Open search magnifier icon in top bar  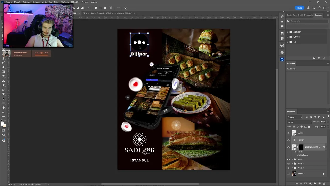click(x=314, y=8)
